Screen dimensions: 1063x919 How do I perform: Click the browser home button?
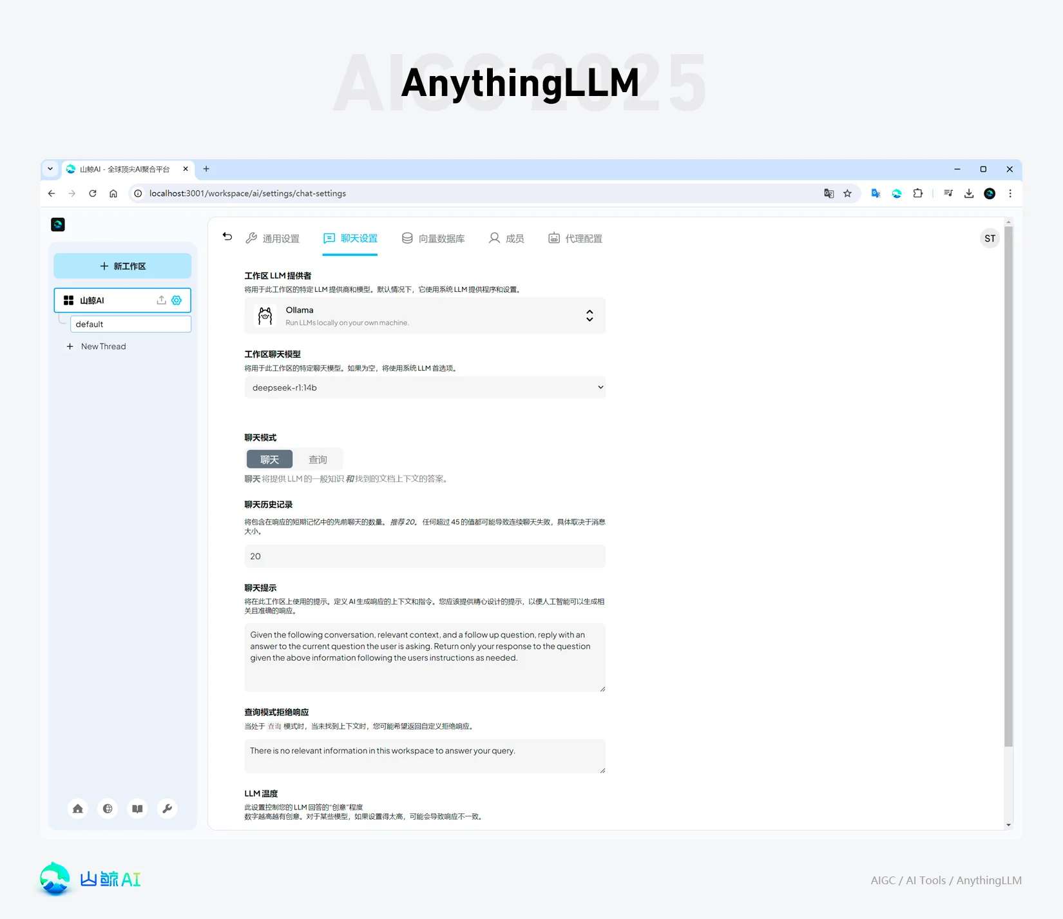coord(113,193)
